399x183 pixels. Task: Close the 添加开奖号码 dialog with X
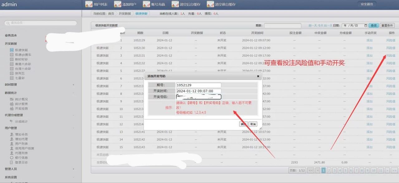258,76
